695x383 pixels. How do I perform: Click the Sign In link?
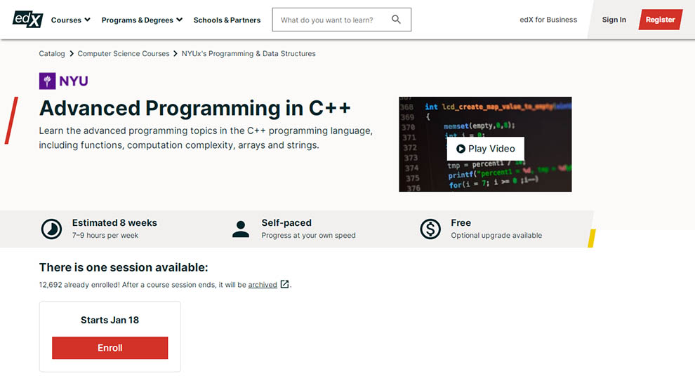pos(614,20)
